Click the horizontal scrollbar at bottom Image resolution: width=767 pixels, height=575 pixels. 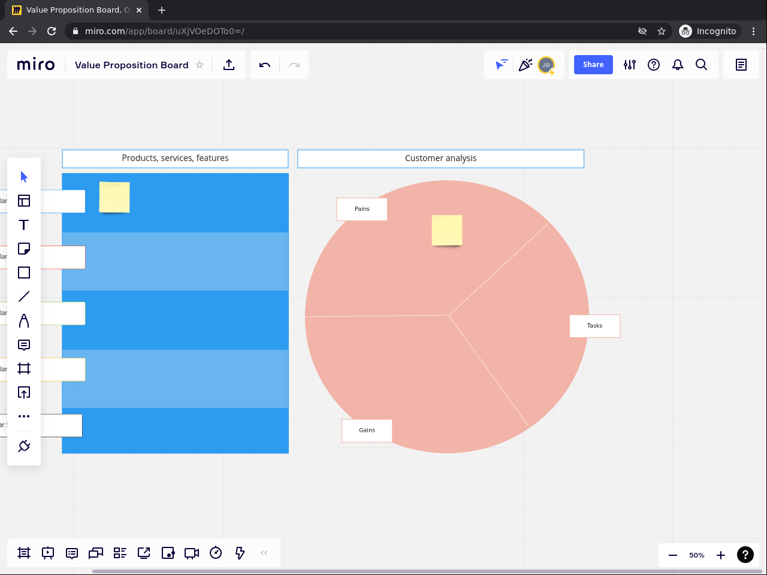[427, 571]
